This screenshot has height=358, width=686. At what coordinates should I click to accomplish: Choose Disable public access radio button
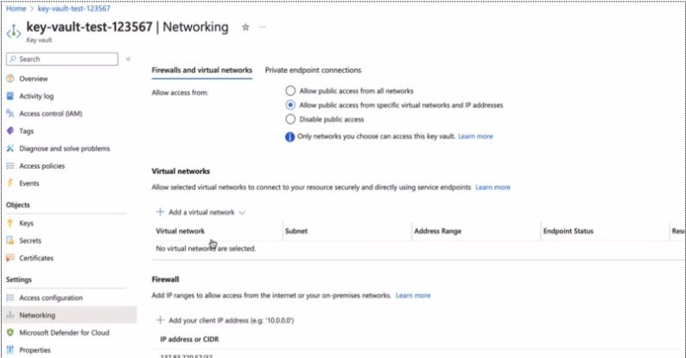click(x=290, y=118)
